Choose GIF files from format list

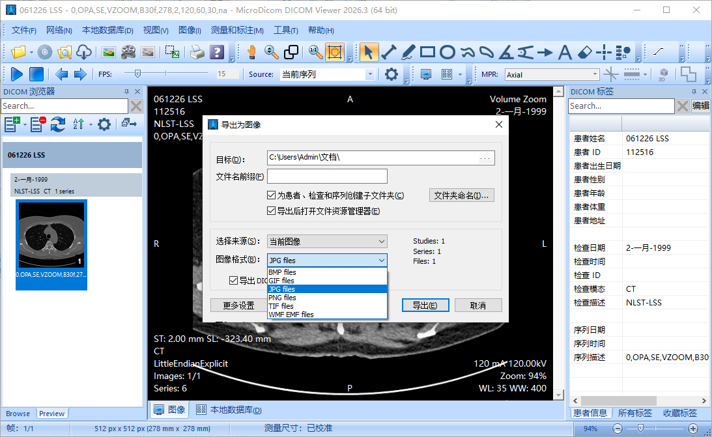click(327, 281)
